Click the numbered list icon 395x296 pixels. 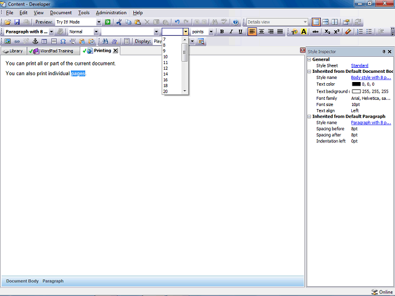click(x=360, y=31)
